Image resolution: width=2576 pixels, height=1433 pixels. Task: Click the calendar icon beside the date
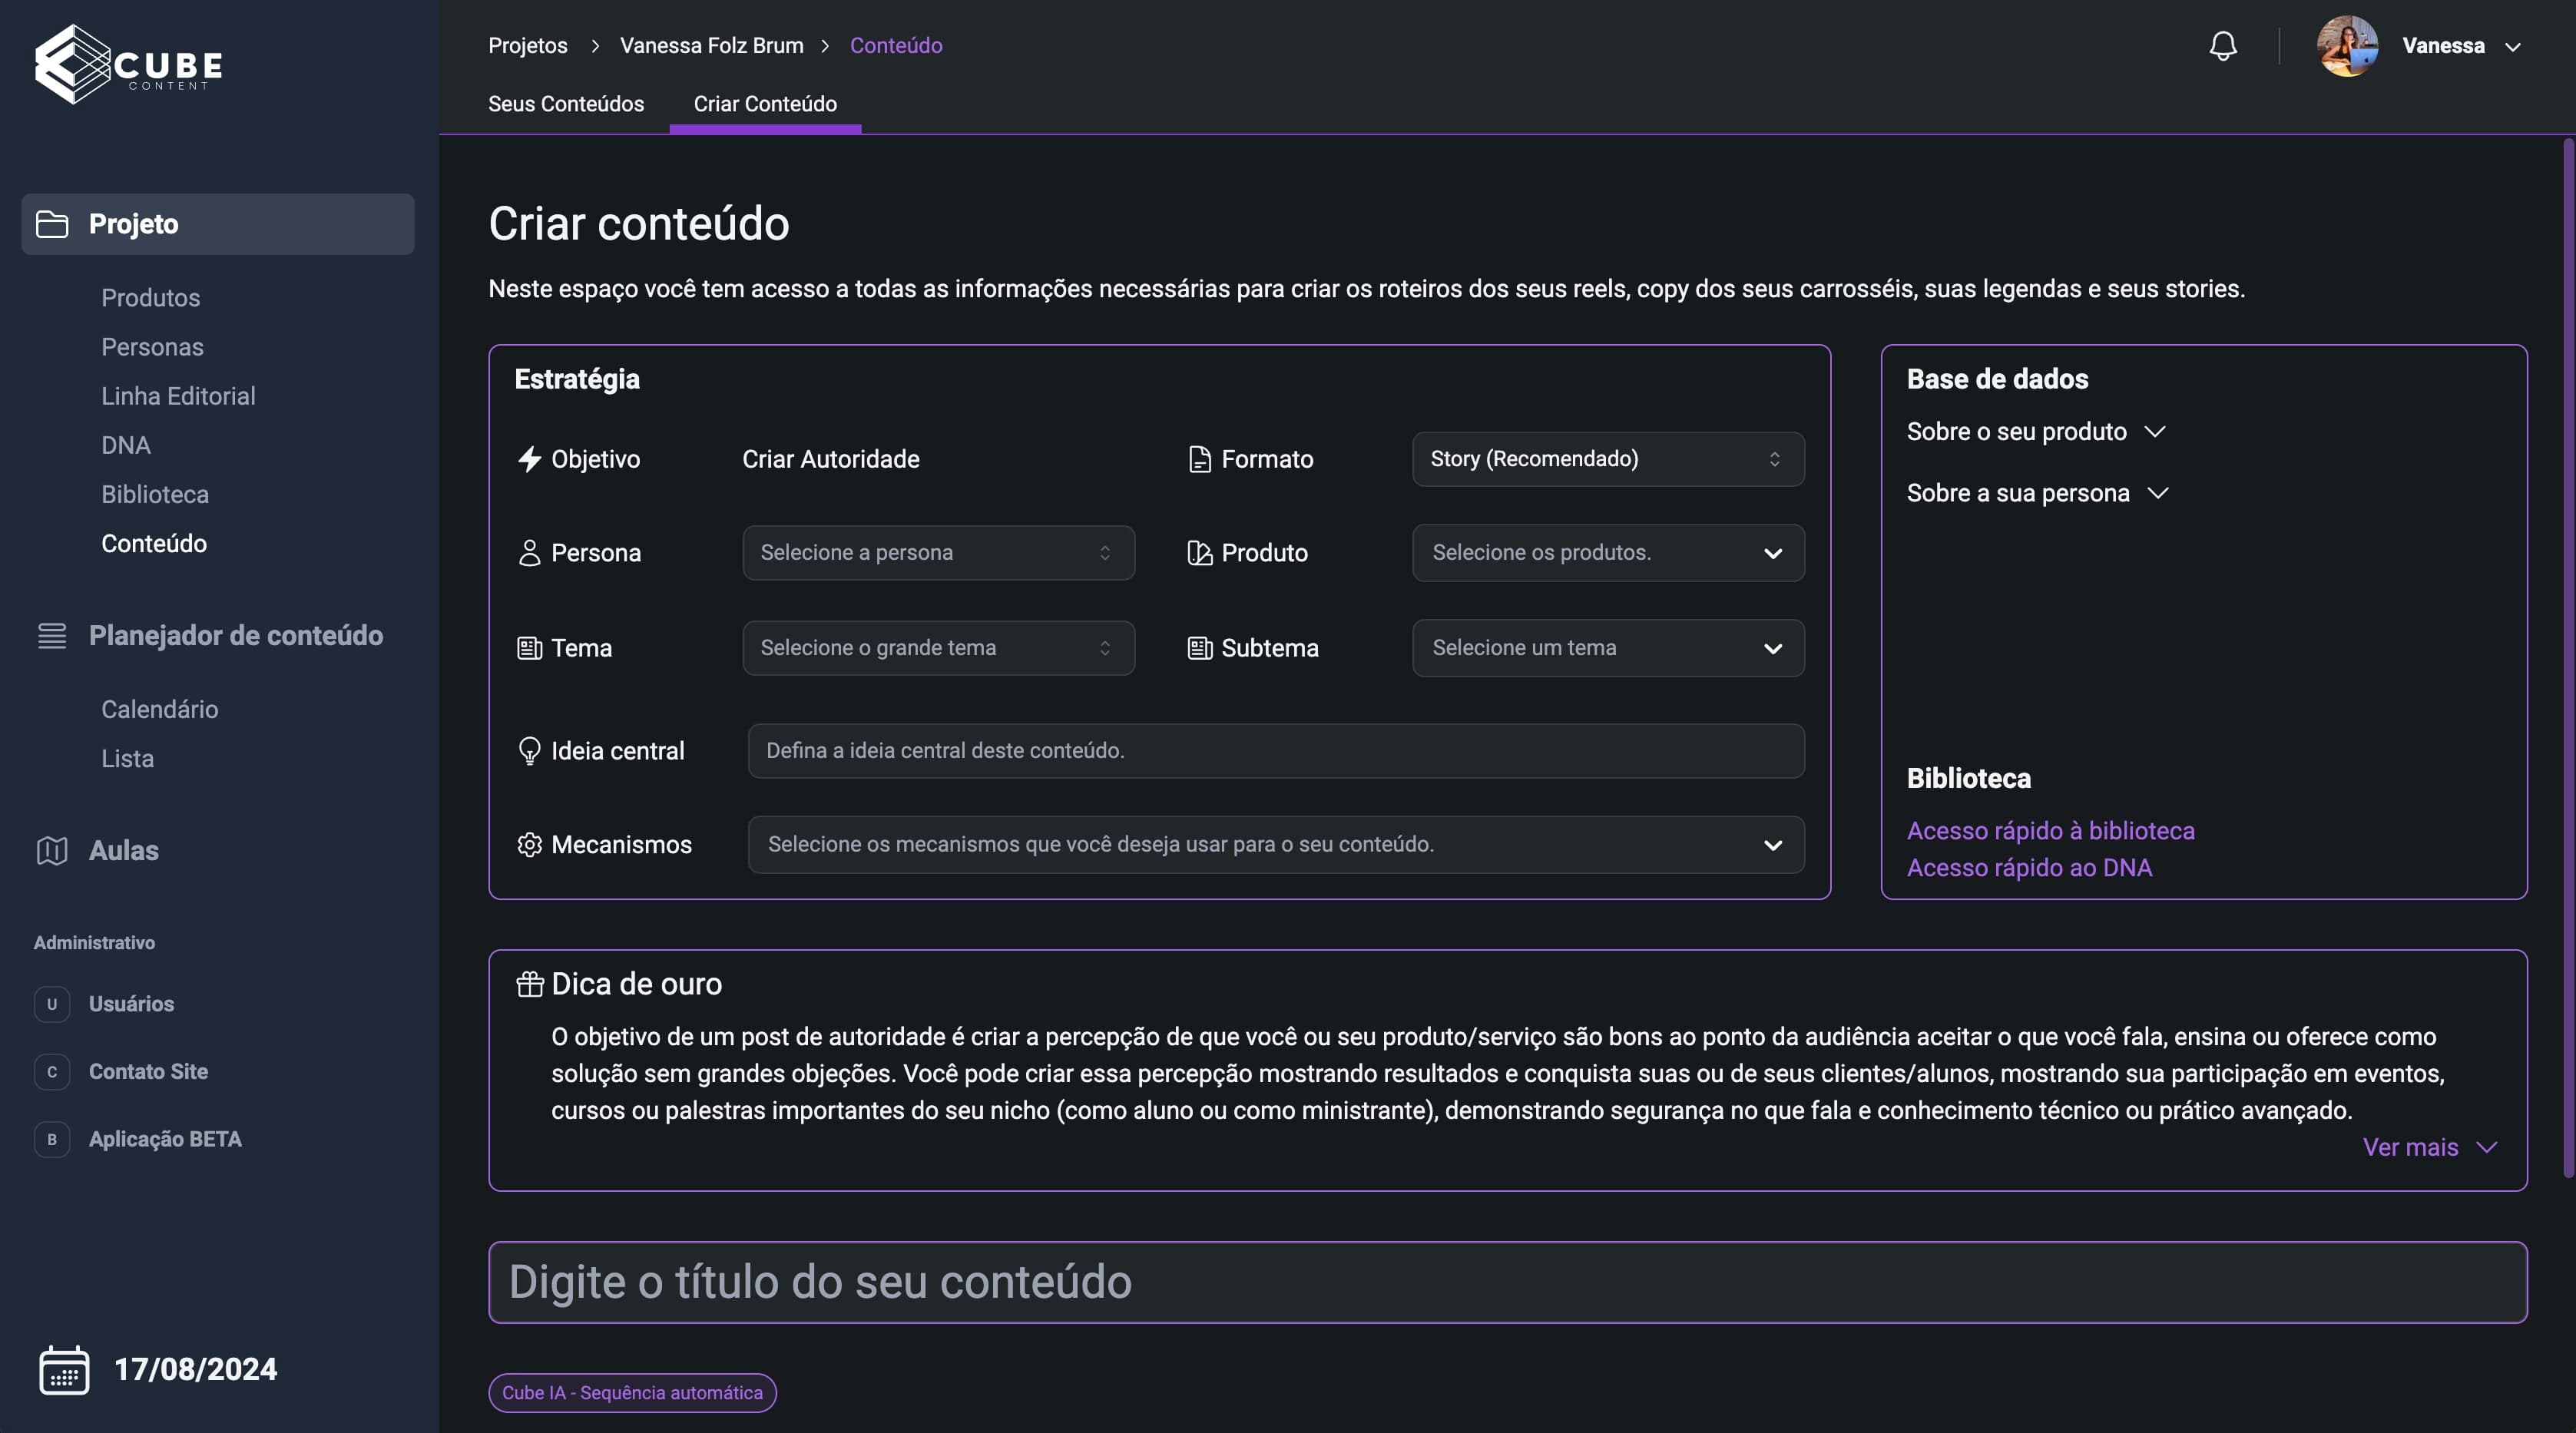(64, 1369)
